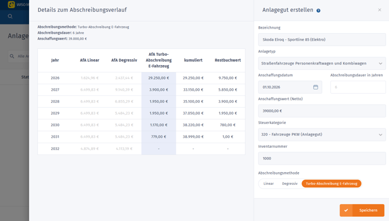Click Restbuchwert value 5.850,00 €
389x221 pixels.
pos(228,90)
